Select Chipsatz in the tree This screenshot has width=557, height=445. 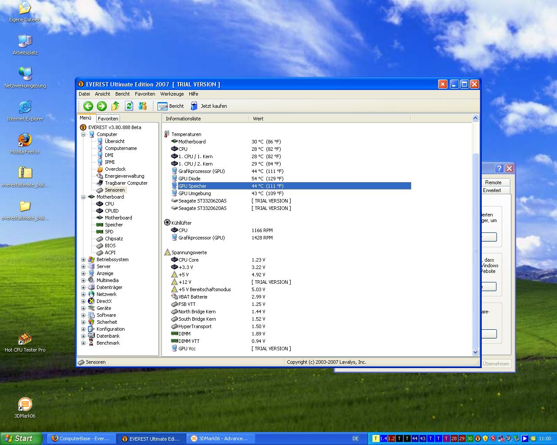[114, 239]
